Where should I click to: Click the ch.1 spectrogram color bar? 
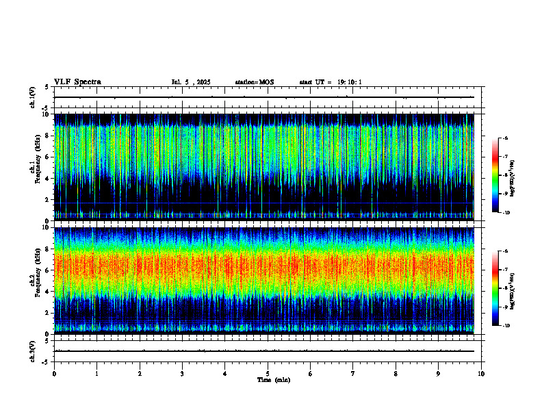click(x=495, y=175)
